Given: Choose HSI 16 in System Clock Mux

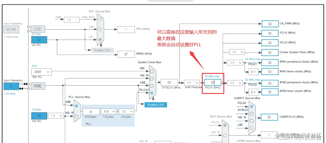Looking at the screenshot, I should click(152, 79).
